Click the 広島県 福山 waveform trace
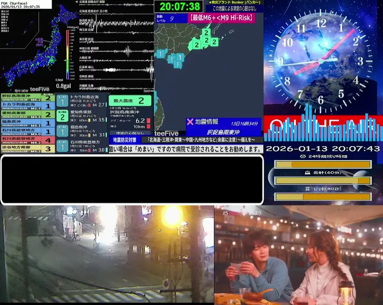 tap(116, 70)
